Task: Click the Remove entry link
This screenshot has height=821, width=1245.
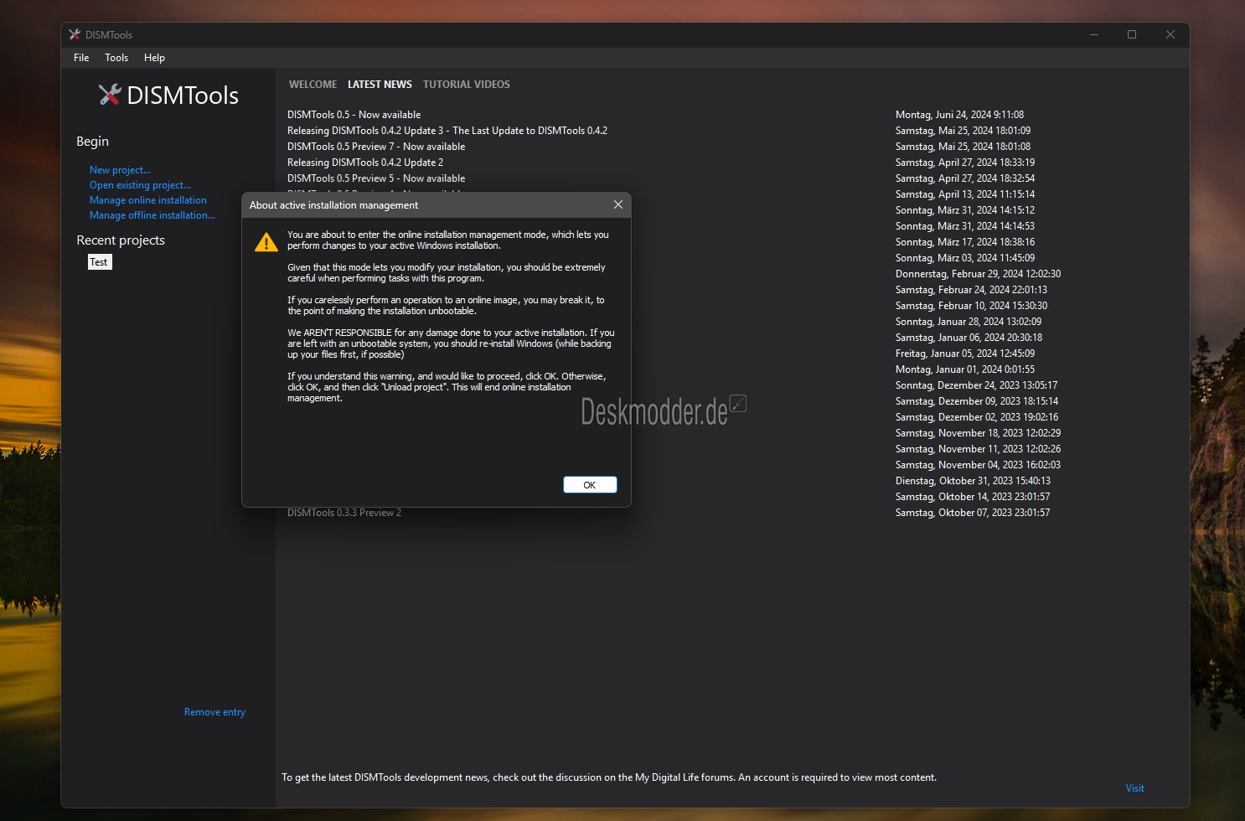Action: click(x=214, y=712)
